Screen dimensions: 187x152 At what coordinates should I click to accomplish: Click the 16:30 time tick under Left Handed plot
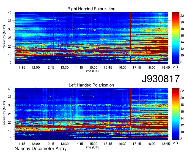pyautogui.click(x=122, y=144)
